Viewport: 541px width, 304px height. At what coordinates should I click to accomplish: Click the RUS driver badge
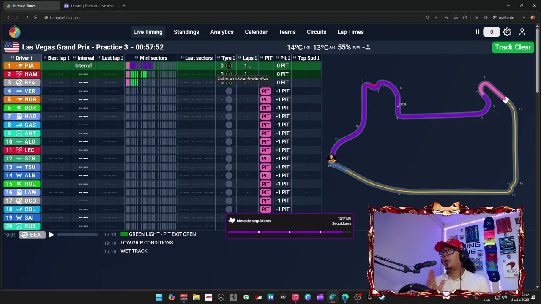point(22,226)
